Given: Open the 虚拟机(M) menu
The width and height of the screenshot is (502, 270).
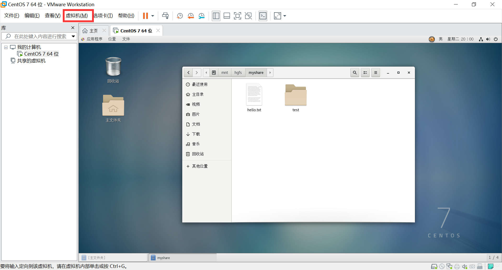Looking at the screenshot, I should pyautogui.click(x=77, y=16).
